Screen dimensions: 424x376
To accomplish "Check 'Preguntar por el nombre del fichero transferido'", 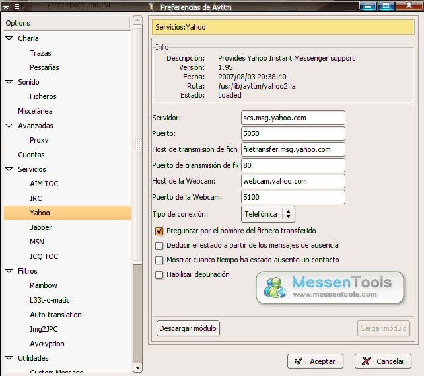I will 159,231.
